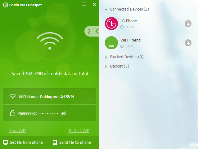Click Send file to phone
The image size is (198, 149).
coord(72,142)
